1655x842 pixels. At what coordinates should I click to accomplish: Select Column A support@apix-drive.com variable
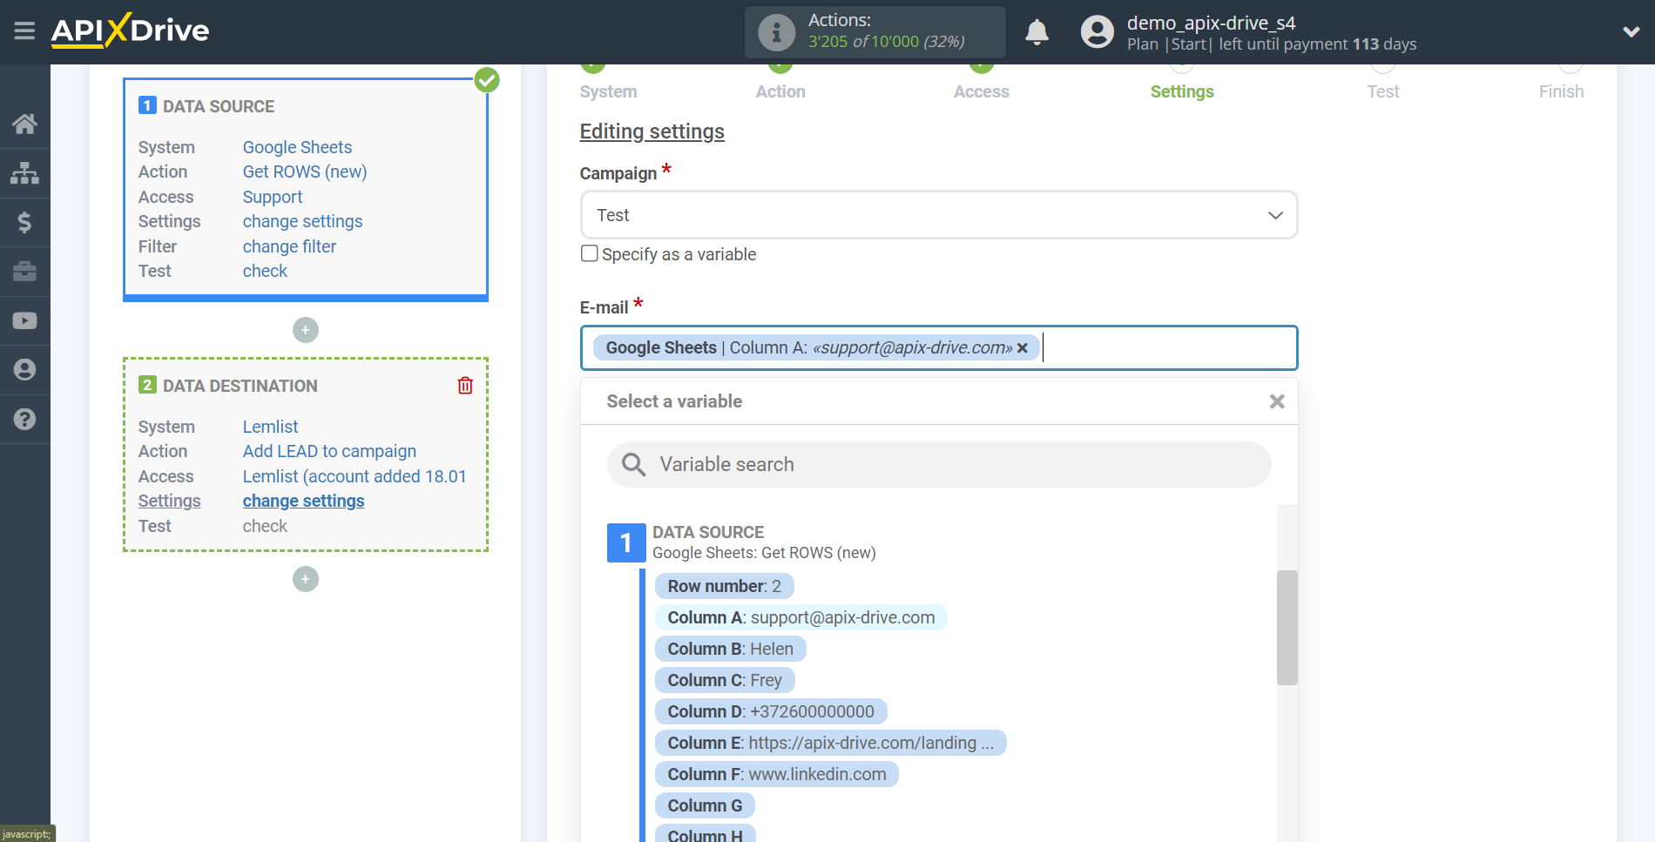(800, 617)
